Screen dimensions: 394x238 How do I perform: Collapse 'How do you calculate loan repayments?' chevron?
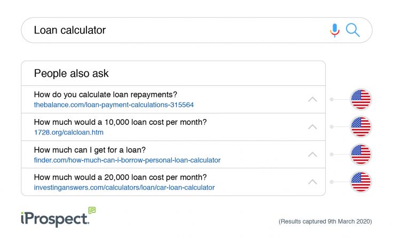[x=312, y=99]
